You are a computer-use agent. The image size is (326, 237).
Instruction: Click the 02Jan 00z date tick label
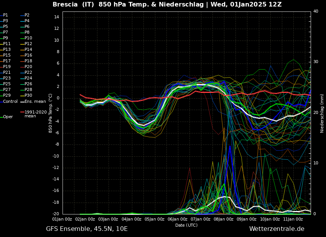coord(85,219)
